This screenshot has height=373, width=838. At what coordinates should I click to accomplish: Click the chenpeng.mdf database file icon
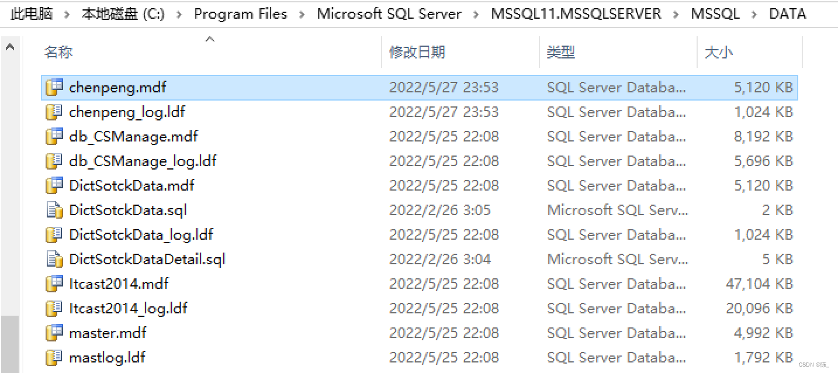click(54, 87)
